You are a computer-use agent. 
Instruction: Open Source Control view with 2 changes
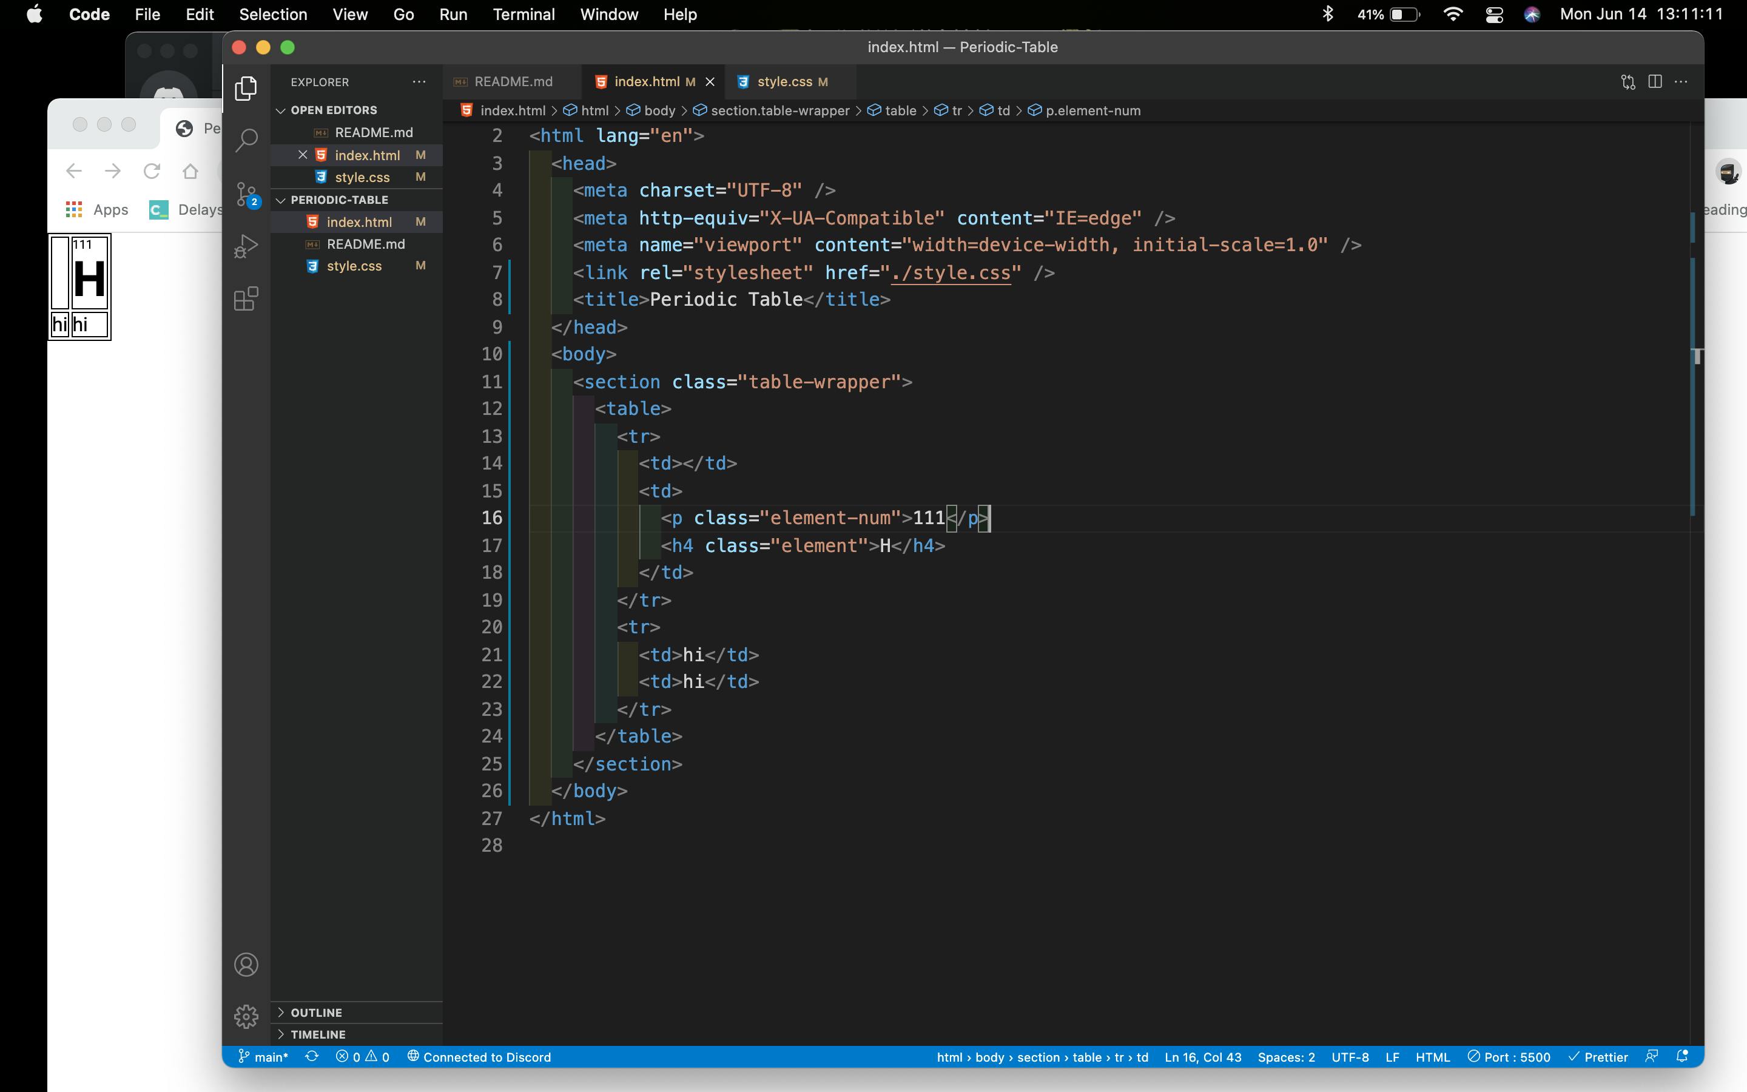(246, 194)
